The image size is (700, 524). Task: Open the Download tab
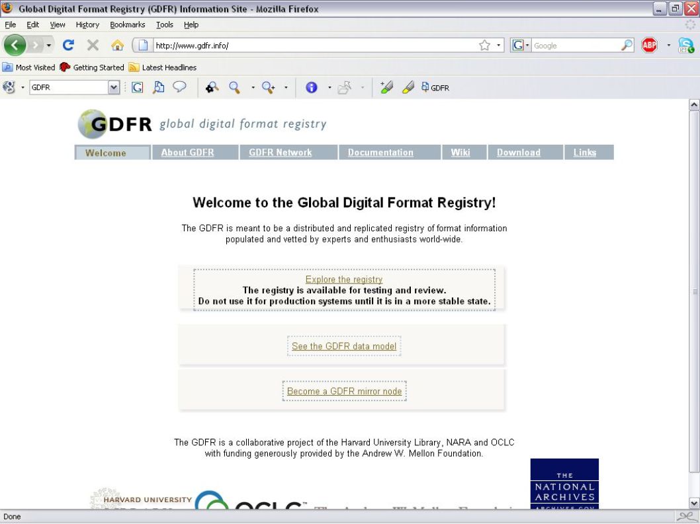pos(525,152)
